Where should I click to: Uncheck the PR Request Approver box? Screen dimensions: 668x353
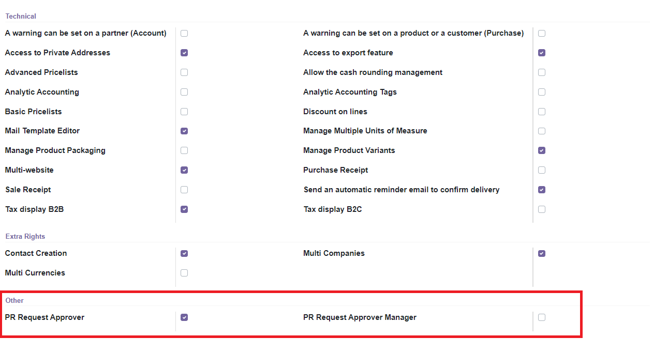click(x=184, y=317)
